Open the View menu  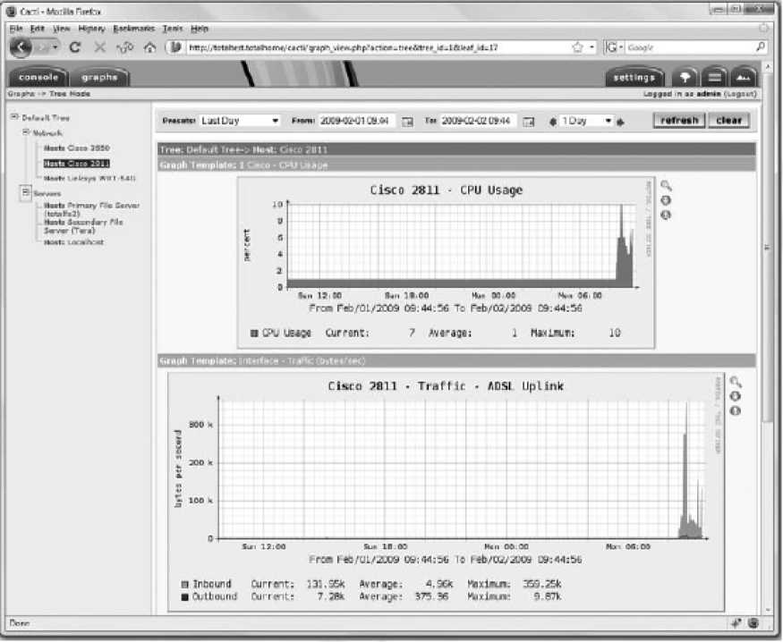pos(62,29)
